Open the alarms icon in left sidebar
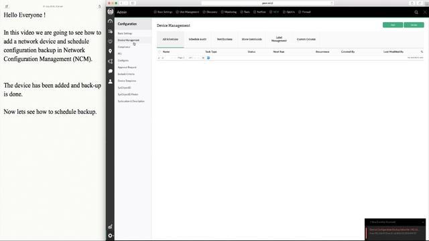Viewport: 429px width, 241px height. tap(110, 42)
